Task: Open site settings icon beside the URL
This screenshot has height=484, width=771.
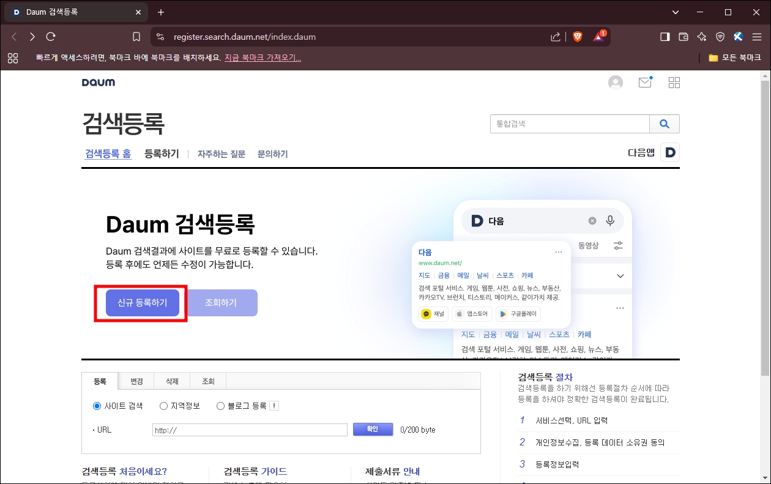Action: tap(160, 37)
